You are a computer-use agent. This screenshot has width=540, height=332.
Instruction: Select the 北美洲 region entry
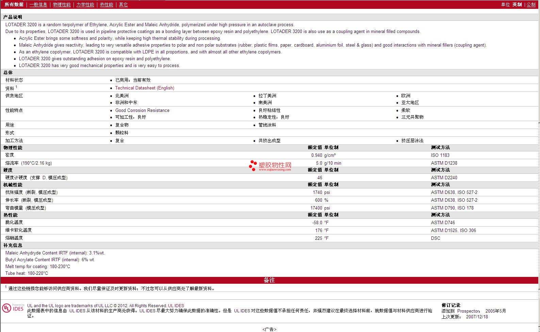(122, 96)
